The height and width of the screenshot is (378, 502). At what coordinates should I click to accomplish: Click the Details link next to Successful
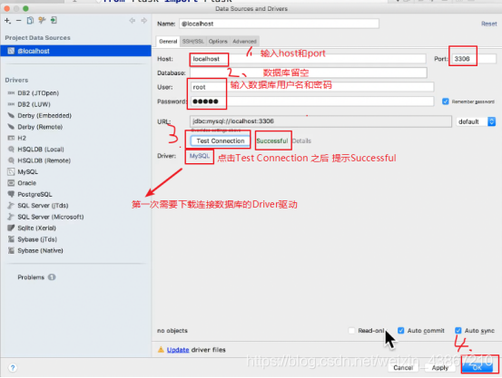click(301, 141)
